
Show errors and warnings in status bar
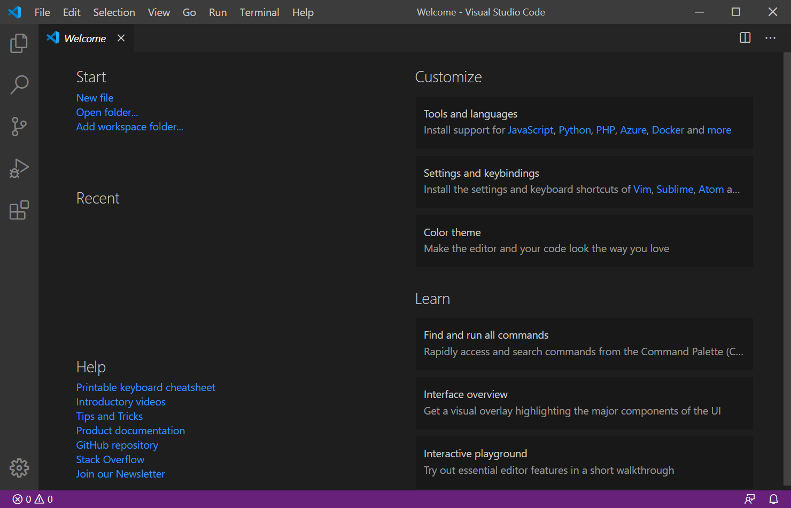[x=33, y=499]
